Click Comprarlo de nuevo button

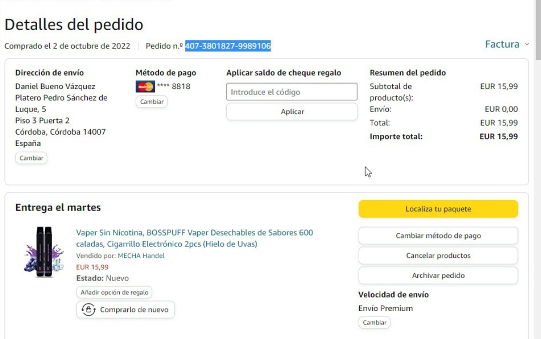pyautogui.click(x=126, y=309)
